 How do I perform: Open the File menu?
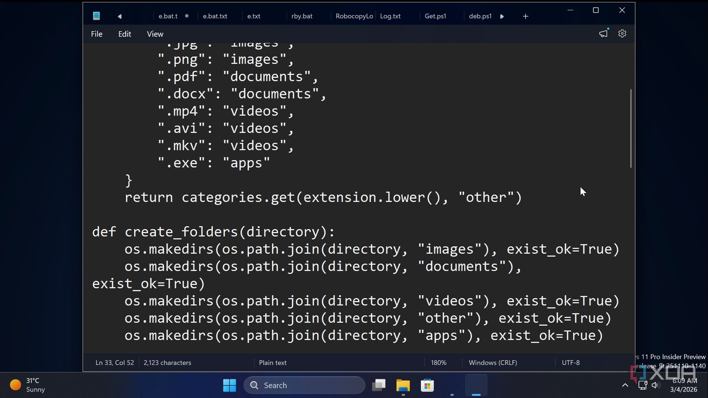[x=97, y=34]
